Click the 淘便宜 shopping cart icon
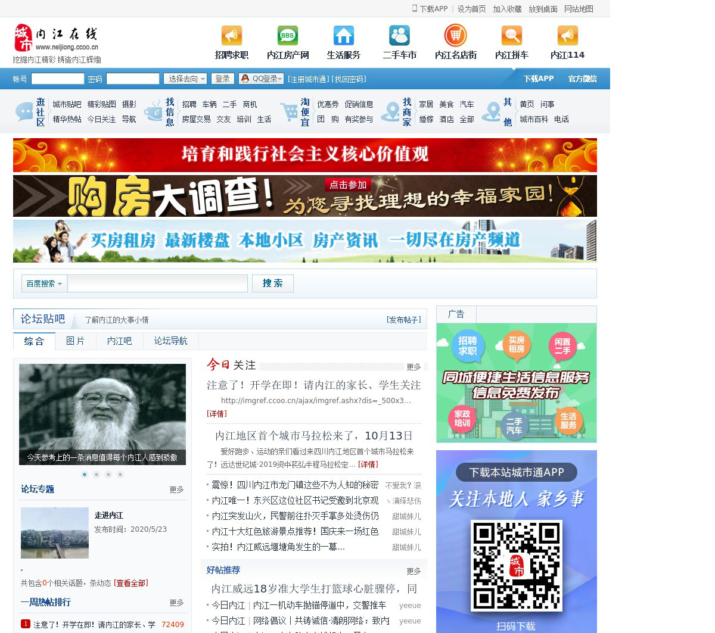 [289, 112]
